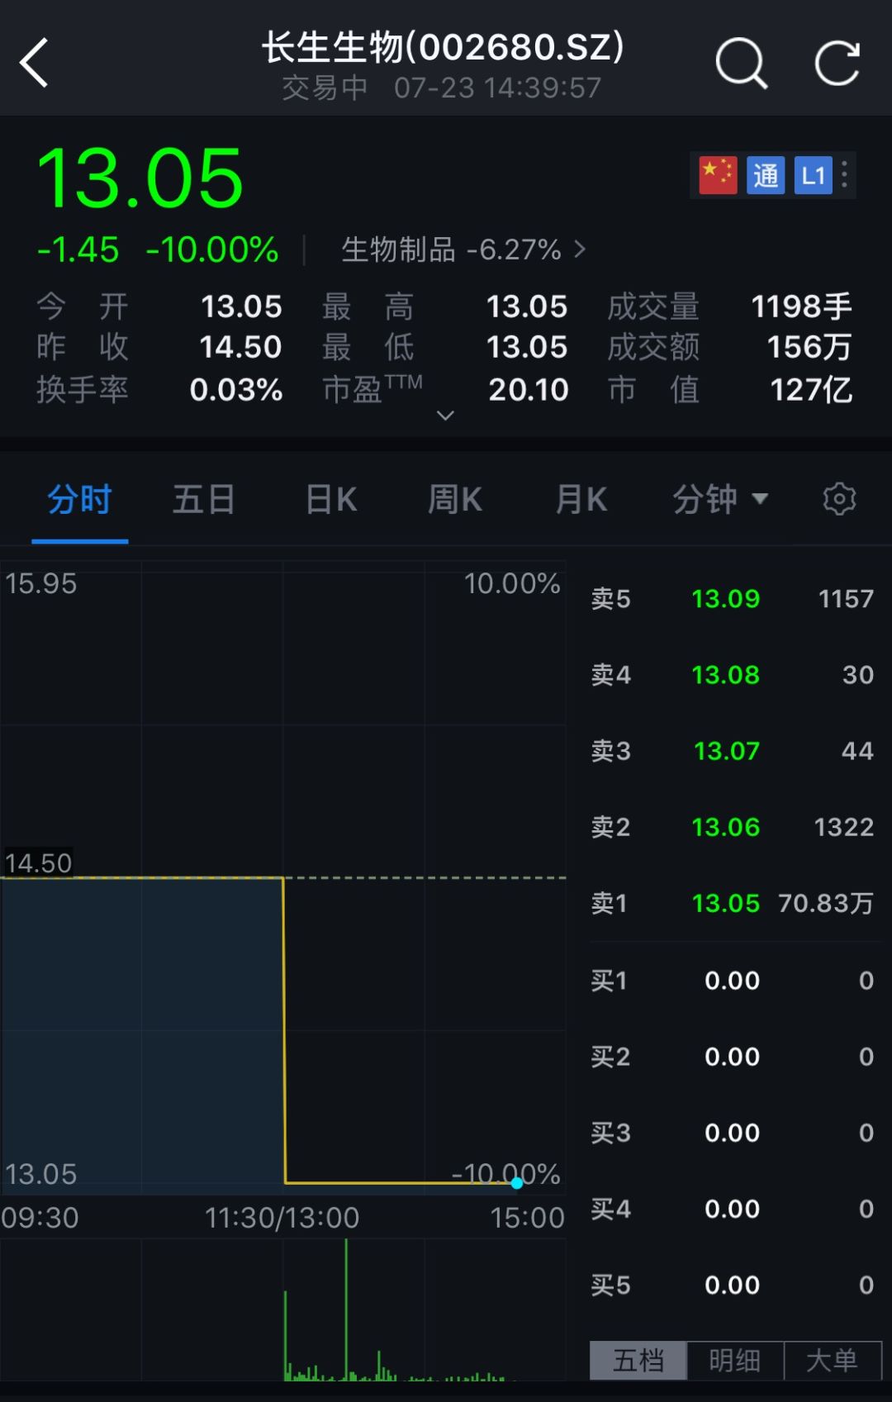Tap the 买3 row label
The height and width of the screenshot is (1402, 892).
(610, 1132)
